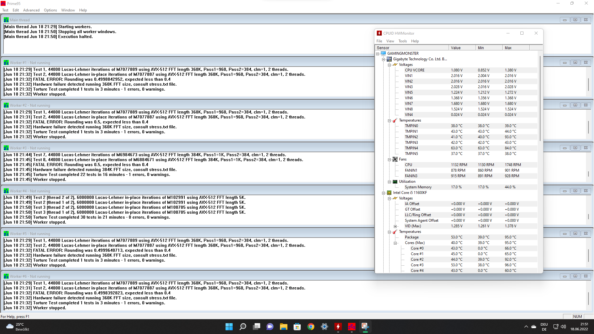The width and height of the screenshot is (594, 334).
Task: Open the Test menu in Prime95
Action: [x=5, y=10]
